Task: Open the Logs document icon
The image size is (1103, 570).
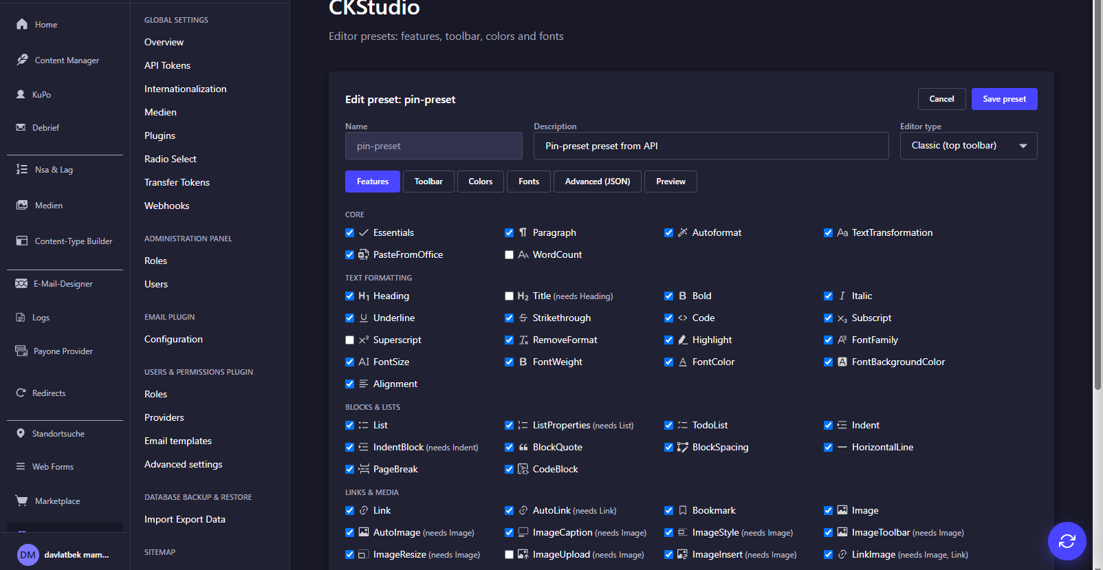Action: click(x=21, y=317)
